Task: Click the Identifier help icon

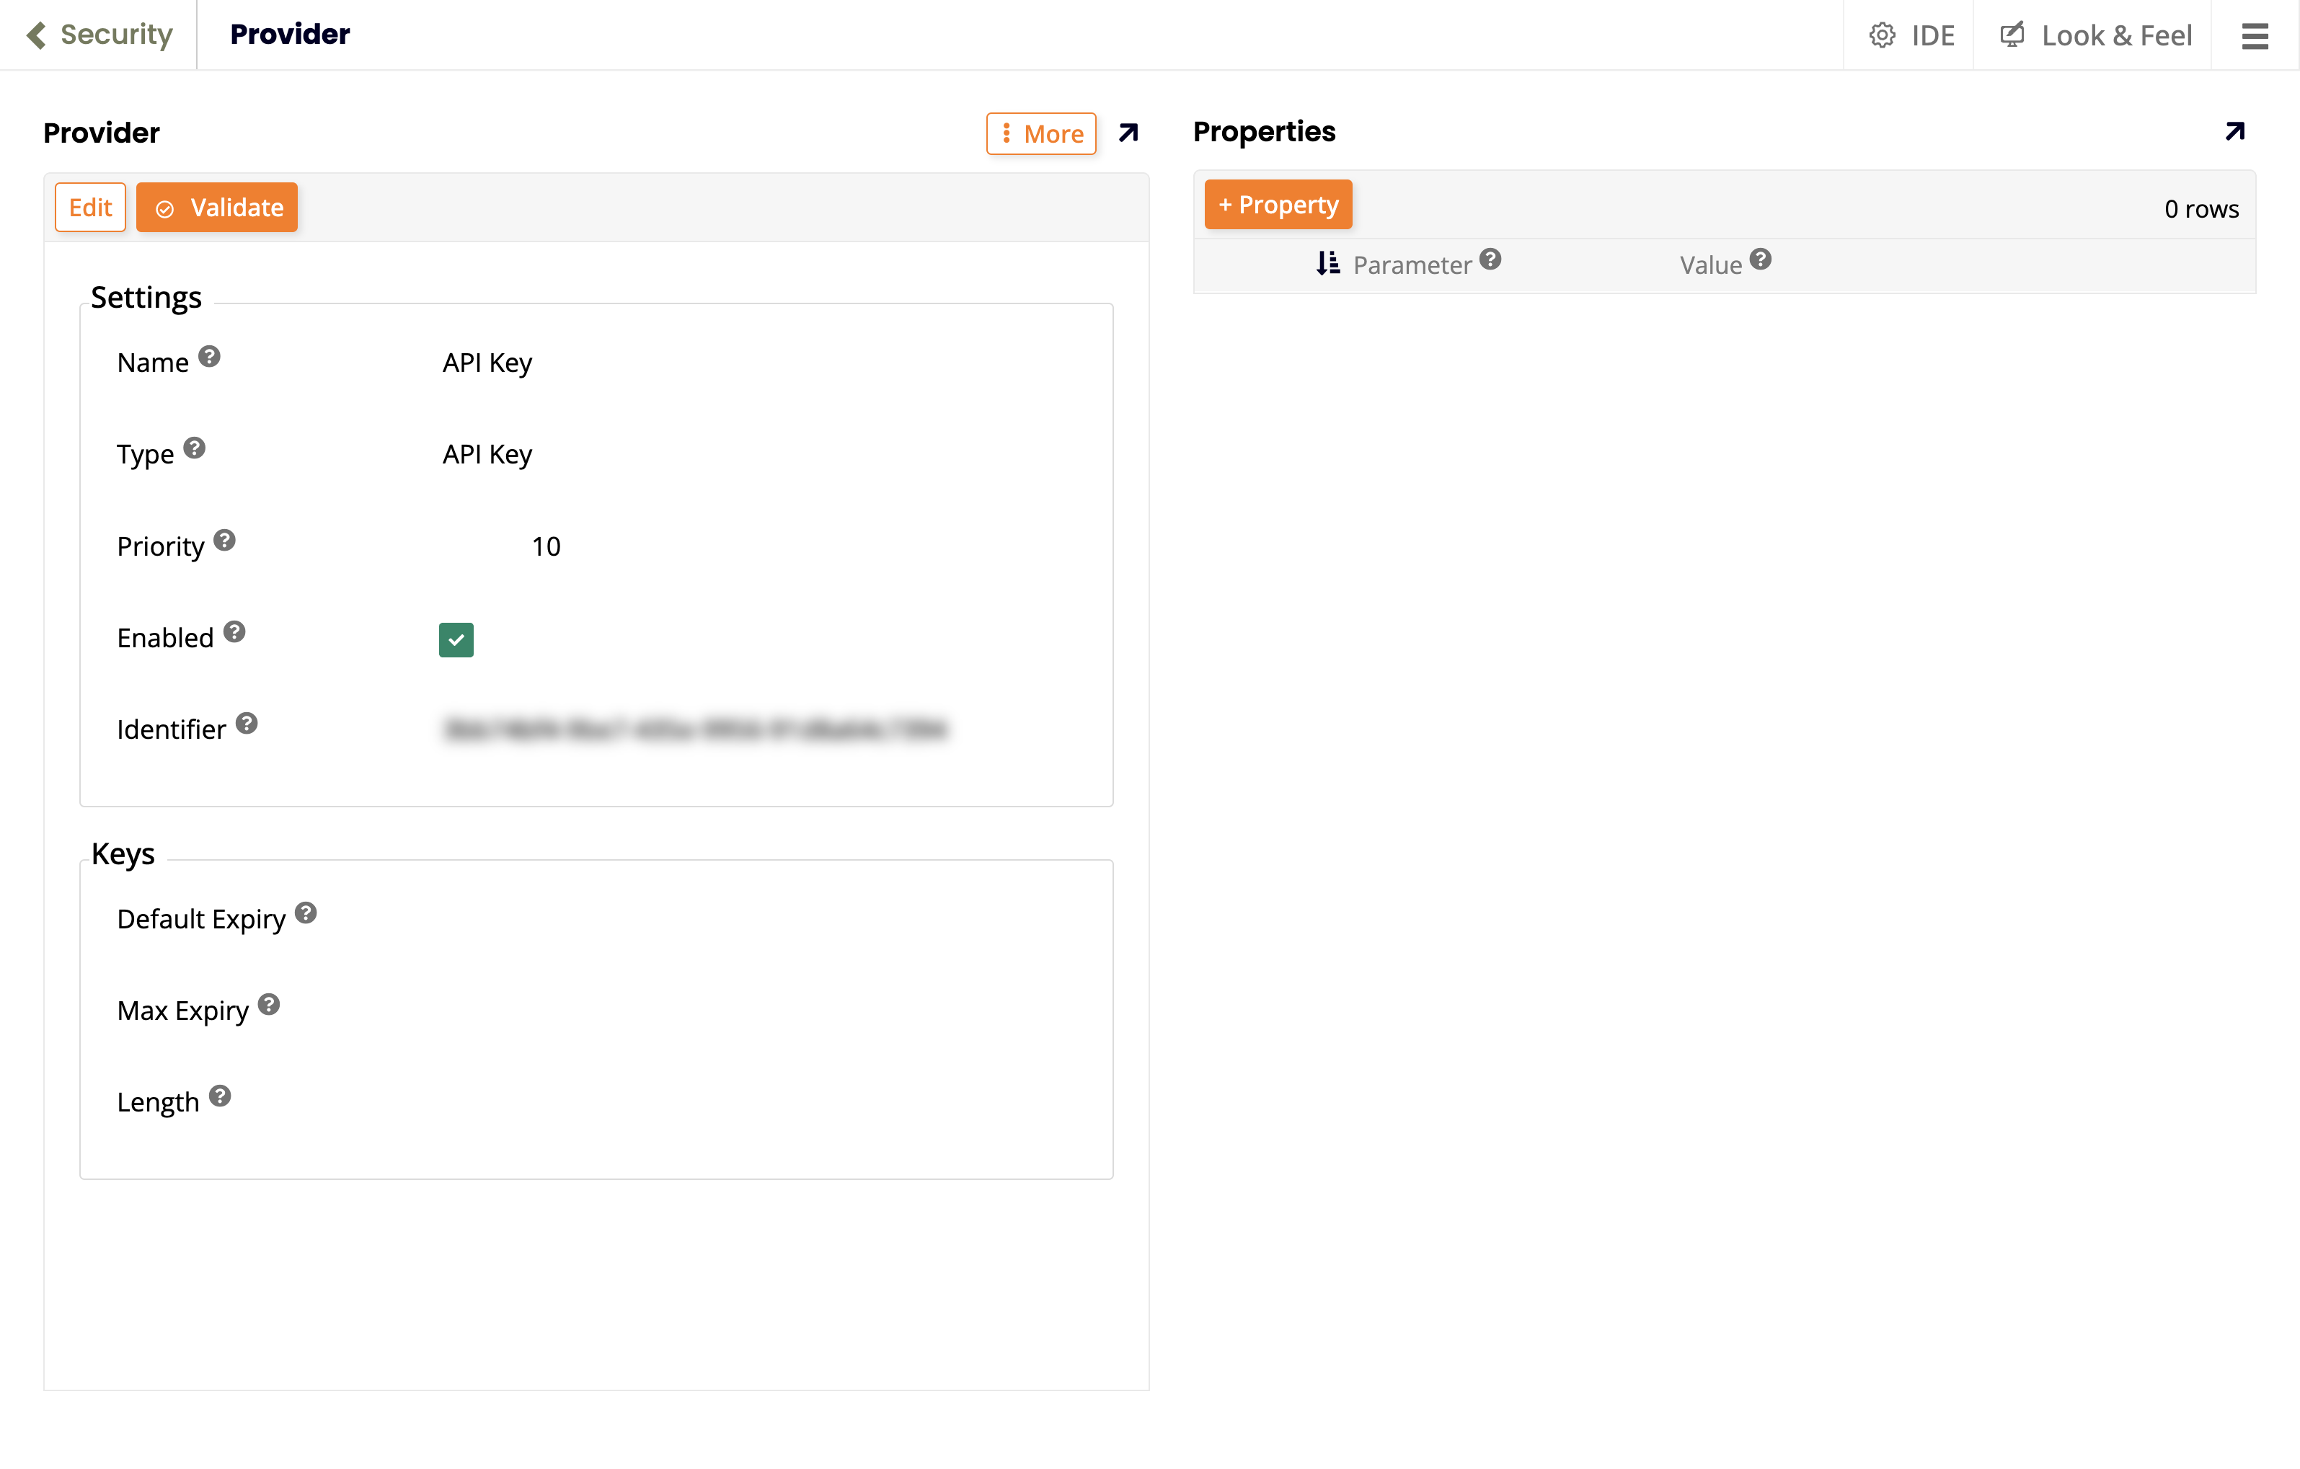Action: tap(247, 723)
